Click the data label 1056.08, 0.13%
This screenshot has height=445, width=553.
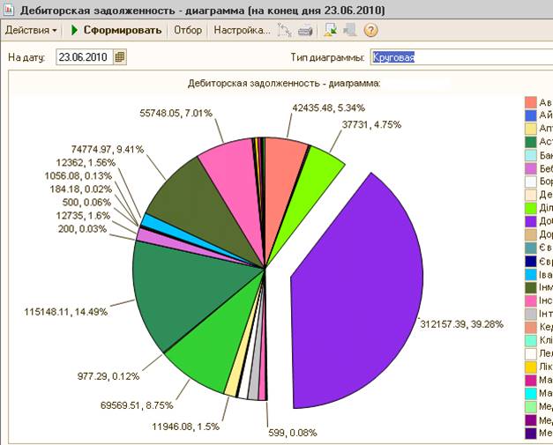point(78,176)
